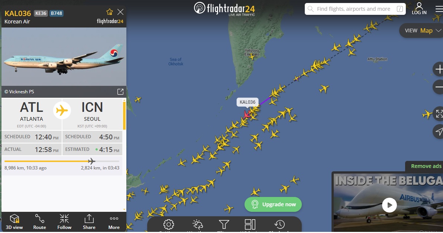Toggle fullscreen map mode
Viewport: 443px width, 233px height.
click(x=439, y=114)
